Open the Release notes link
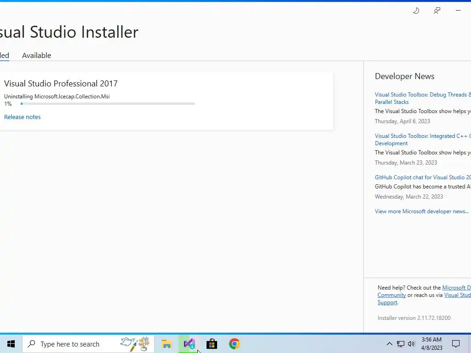Image resolution: width=471 pixels, height=353 pixels. click(23, 117)
